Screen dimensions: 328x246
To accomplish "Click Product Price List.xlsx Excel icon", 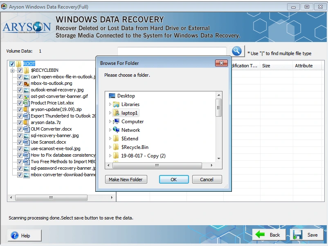I will pos(26,103).
